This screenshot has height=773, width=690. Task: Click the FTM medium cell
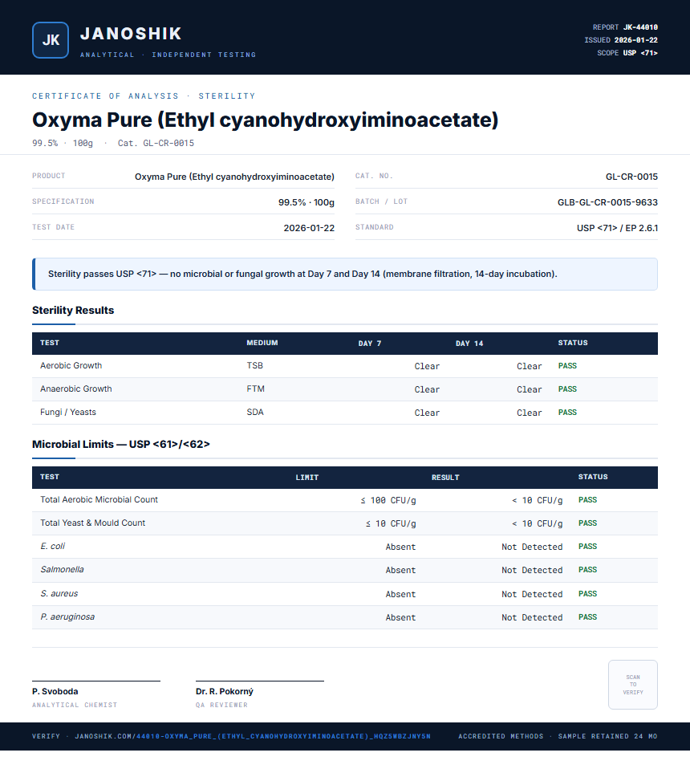click(255, 389)
